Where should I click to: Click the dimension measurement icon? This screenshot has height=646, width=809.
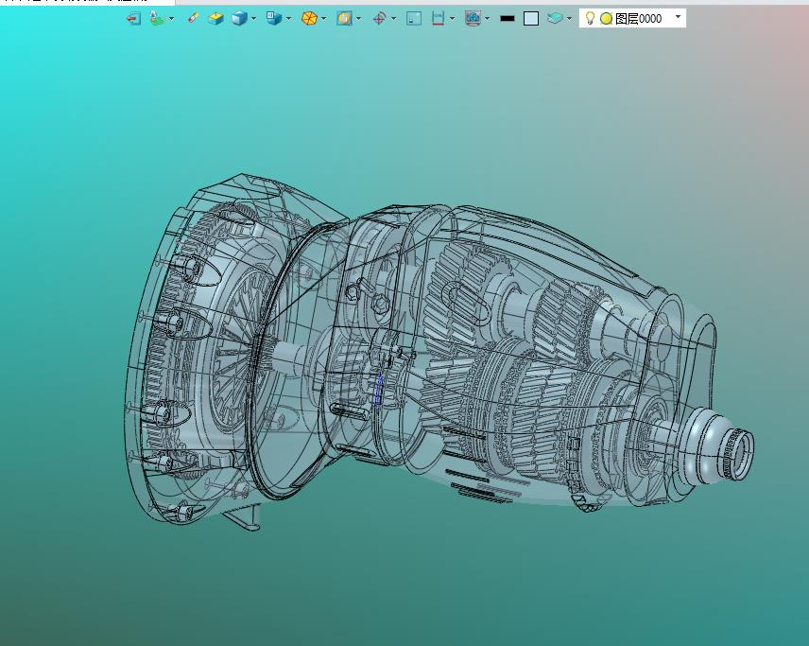click(438, 18)
